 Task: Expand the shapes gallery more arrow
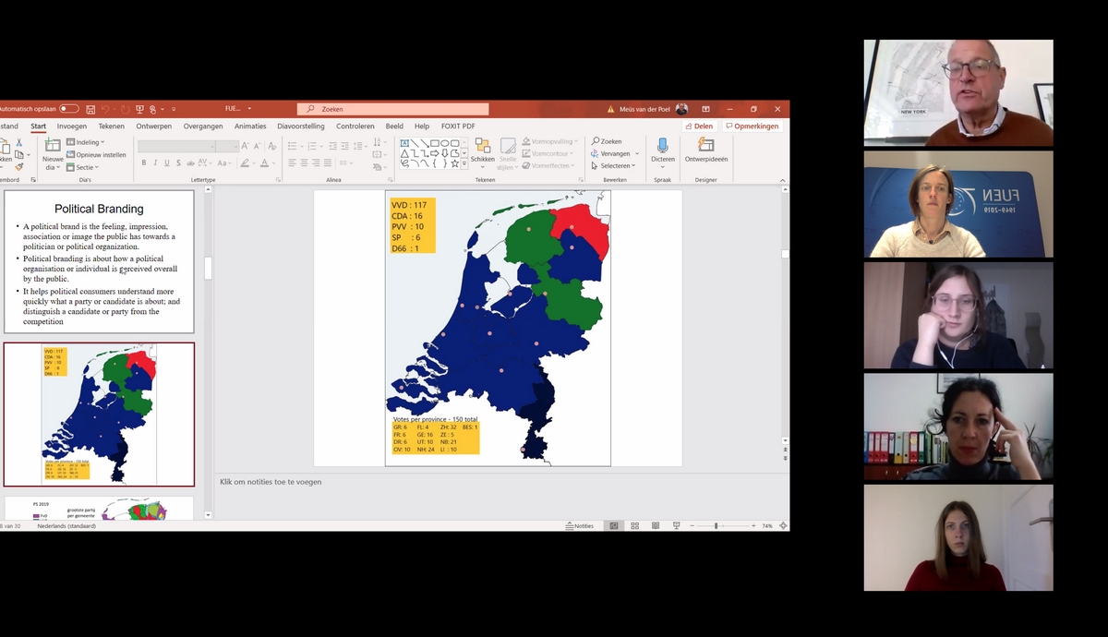(464, 164)
